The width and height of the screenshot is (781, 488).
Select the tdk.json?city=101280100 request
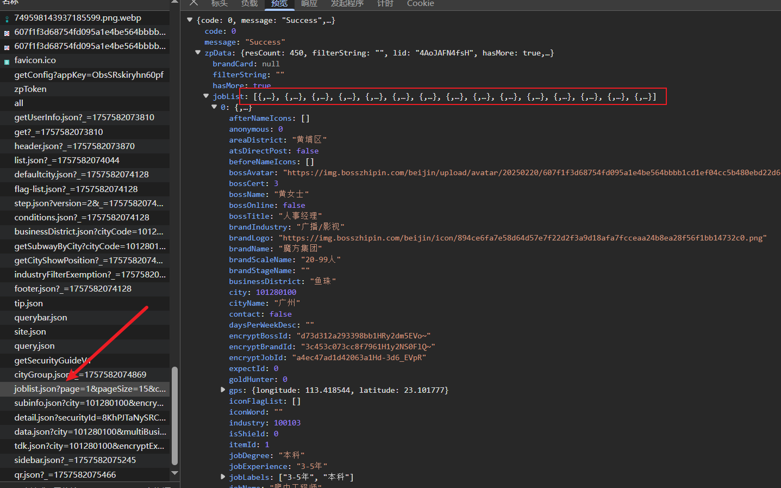click(x=85, y=446)
